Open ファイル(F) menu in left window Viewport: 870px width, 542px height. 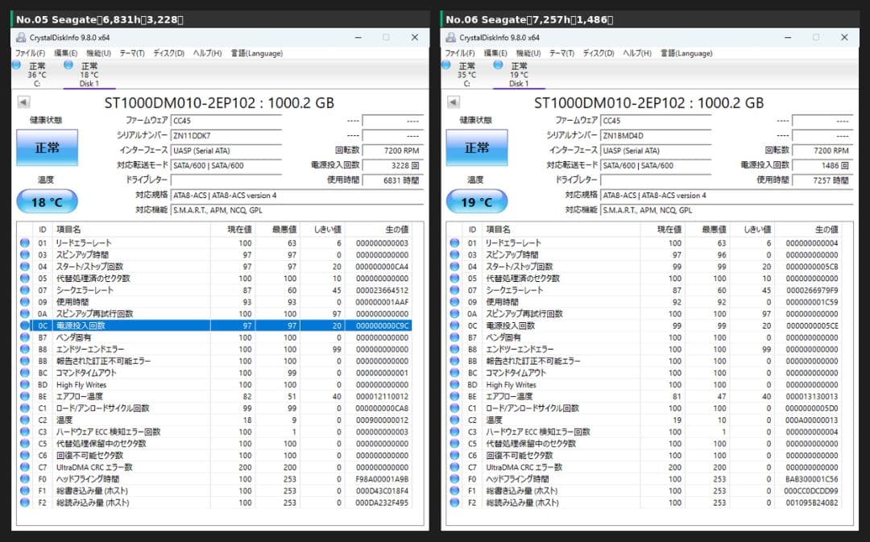(x=30, y=53)
